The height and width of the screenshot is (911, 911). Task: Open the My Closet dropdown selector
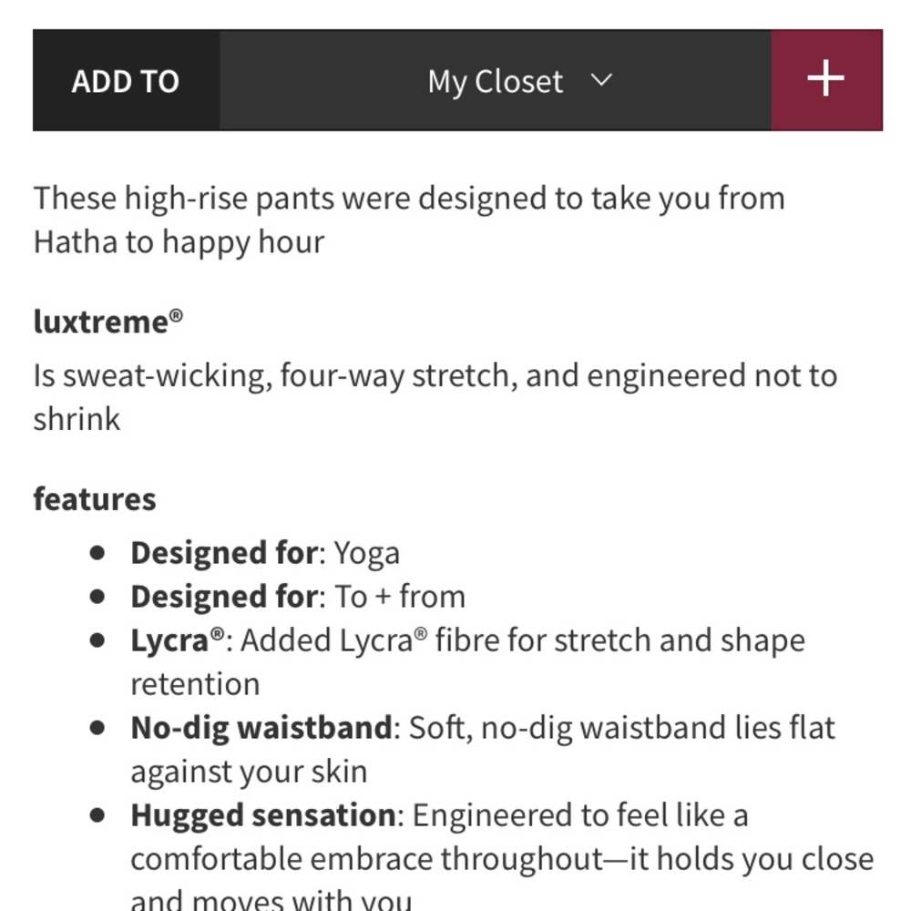click(496, 80)
